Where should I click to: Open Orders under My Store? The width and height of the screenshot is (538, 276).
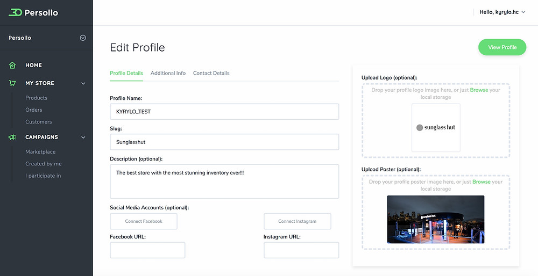coord(33,110)
